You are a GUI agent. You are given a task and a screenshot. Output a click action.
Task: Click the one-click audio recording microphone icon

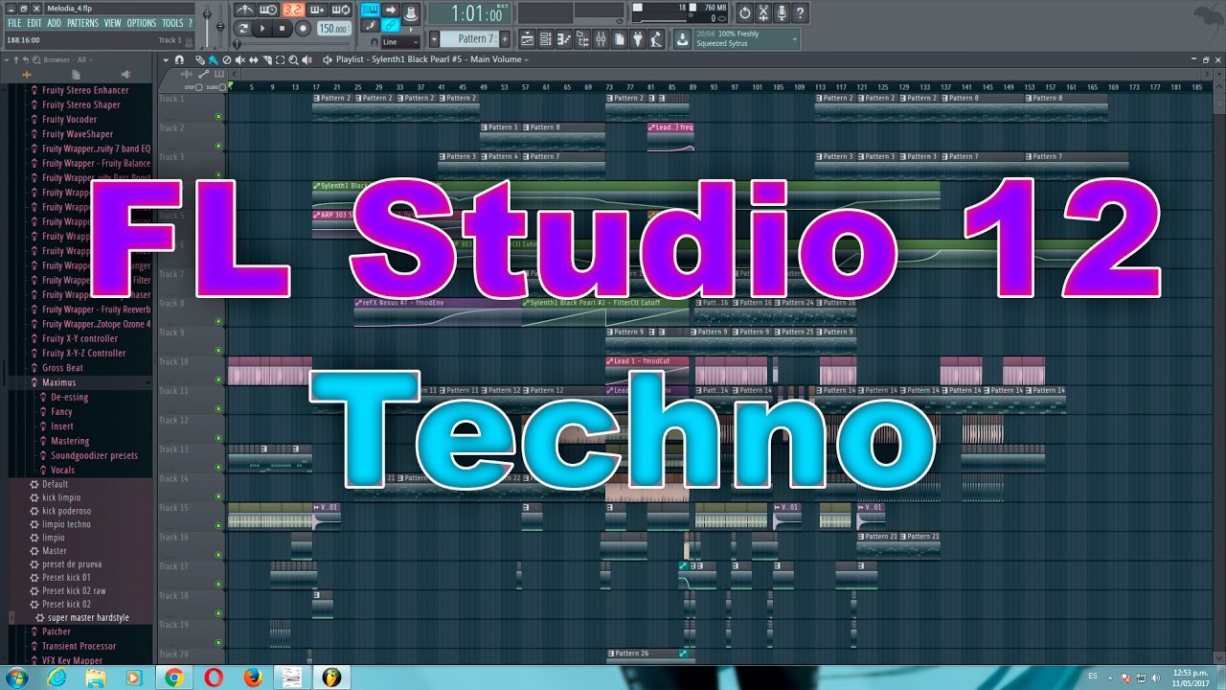click(x=782, y=13)
